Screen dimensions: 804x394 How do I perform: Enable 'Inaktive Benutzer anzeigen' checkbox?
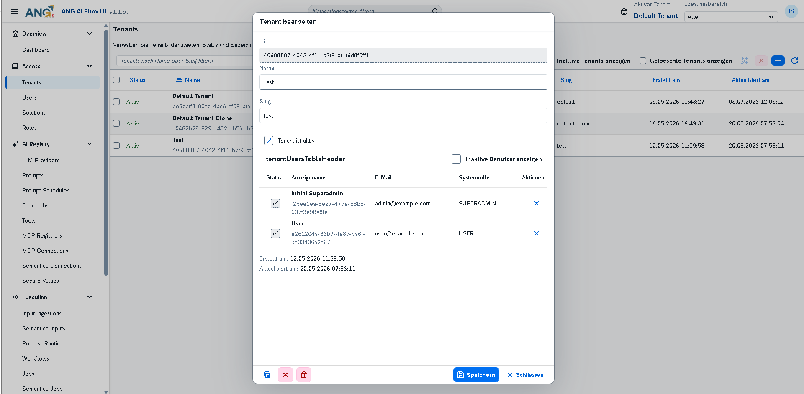point(456,159)
